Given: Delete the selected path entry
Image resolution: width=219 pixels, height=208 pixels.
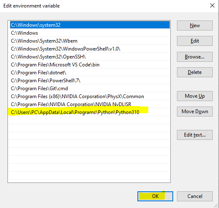Looking at the screenshot, I should (195, 72).
